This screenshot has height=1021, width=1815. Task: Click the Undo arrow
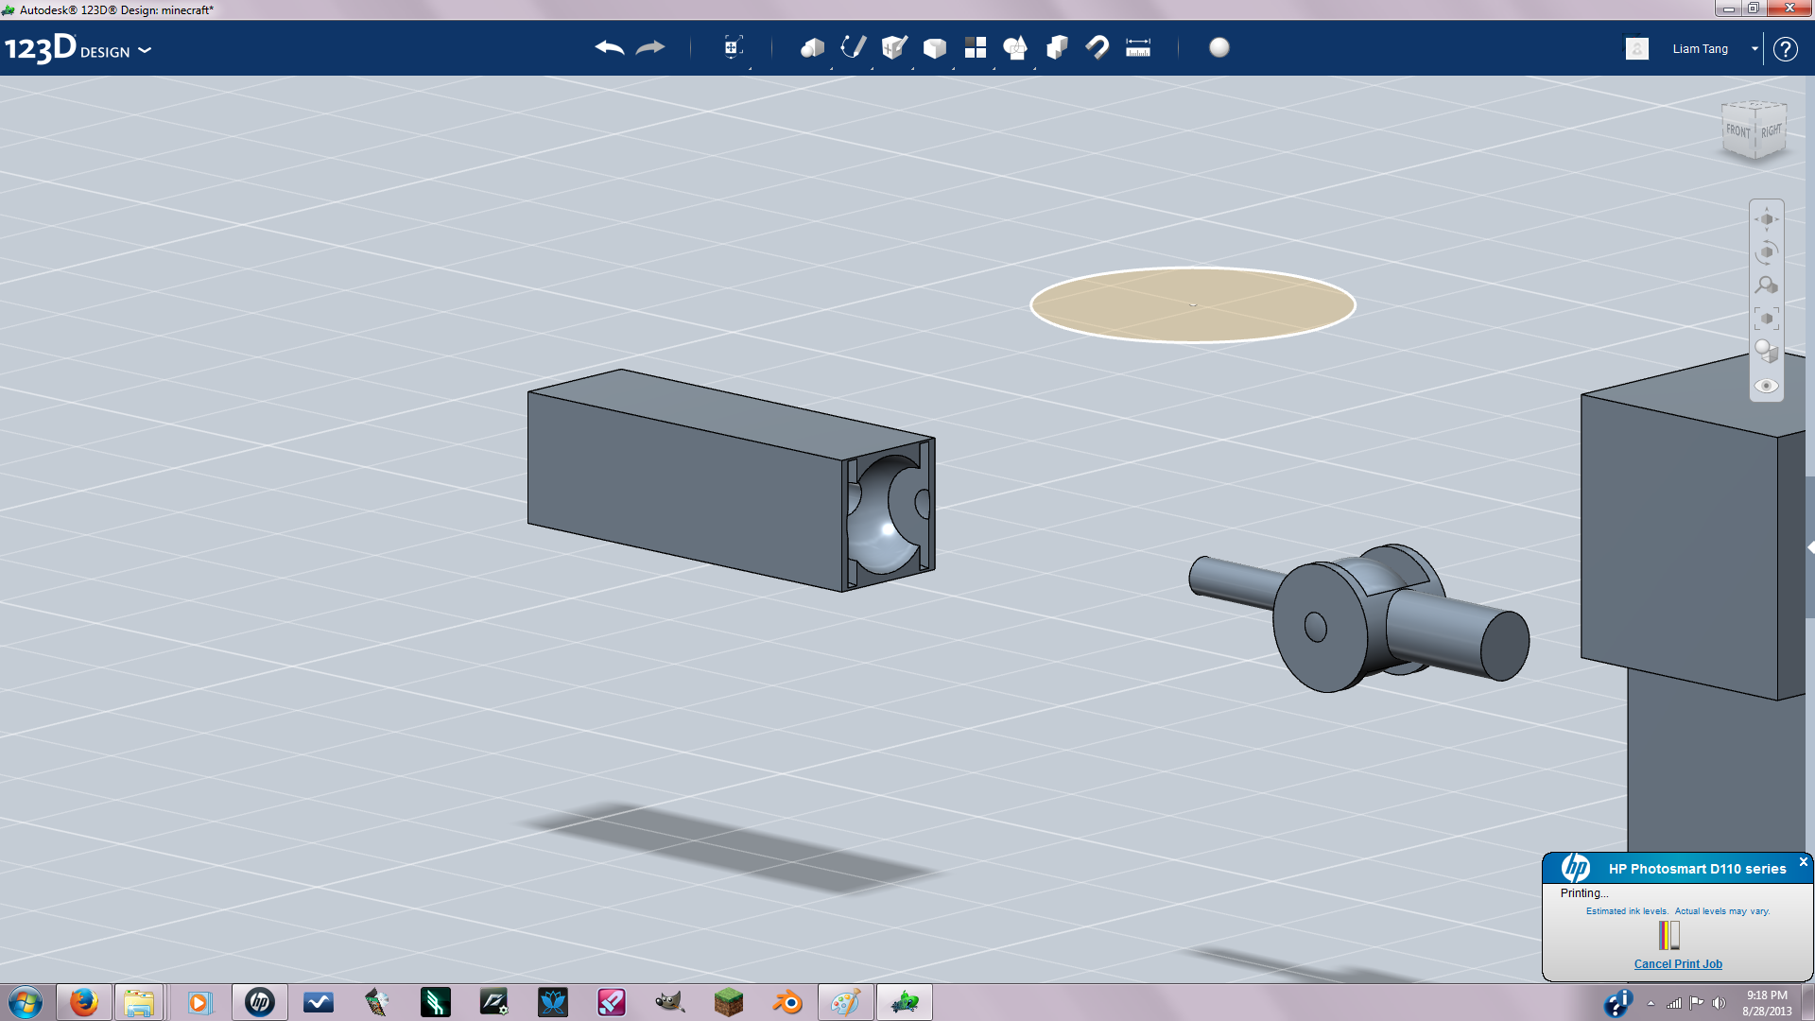tap(610, 47)
